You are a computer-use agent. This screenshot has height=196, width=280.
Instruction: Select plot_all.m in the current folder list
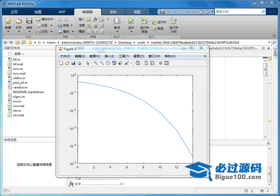(x=20, y=83)
